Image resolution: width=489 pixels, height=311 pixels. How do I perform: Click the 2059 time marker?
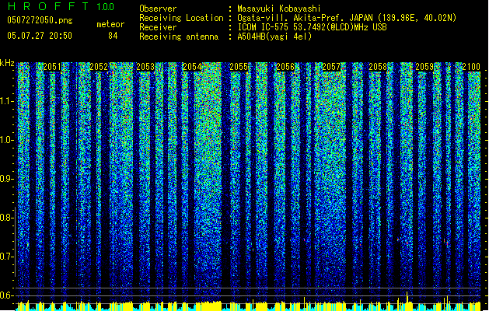pyautogui.click(x=424, y=67)
